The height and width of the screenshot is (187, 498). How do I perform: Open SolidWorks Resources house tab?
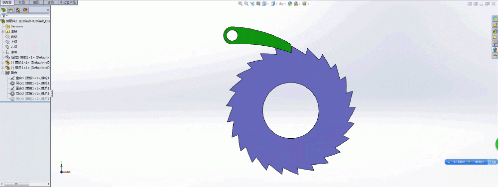click(495, 25)
